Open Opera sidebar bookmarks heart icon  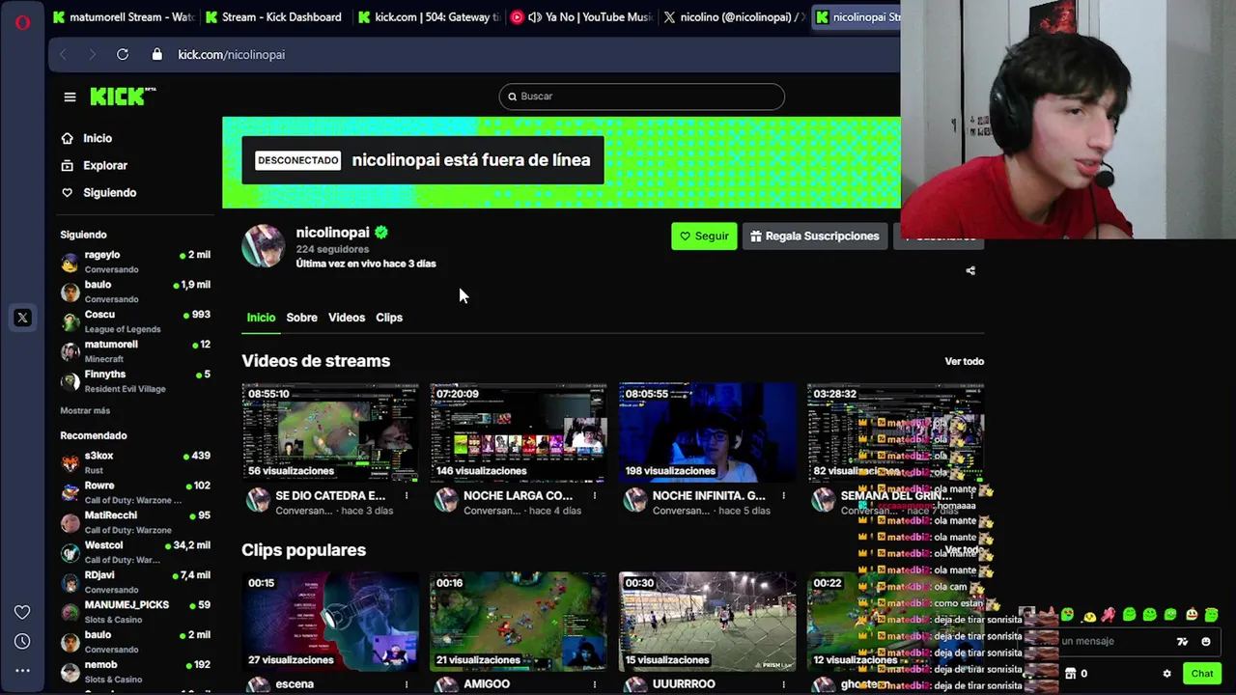click(x=22, y=612)
